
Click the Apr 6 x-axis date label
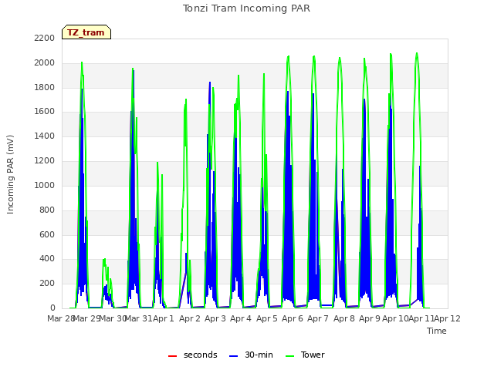[x=293, y=318]
